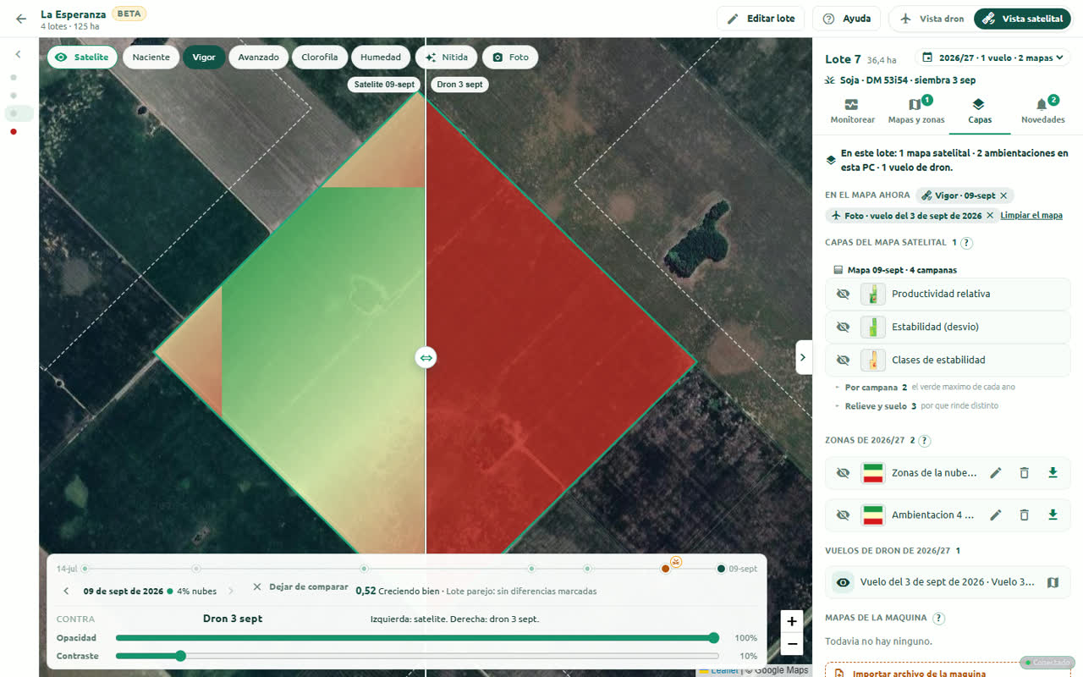Open help for Capas del mapa satelital
The image size is (1083, 677).
(x=966, y=243)
